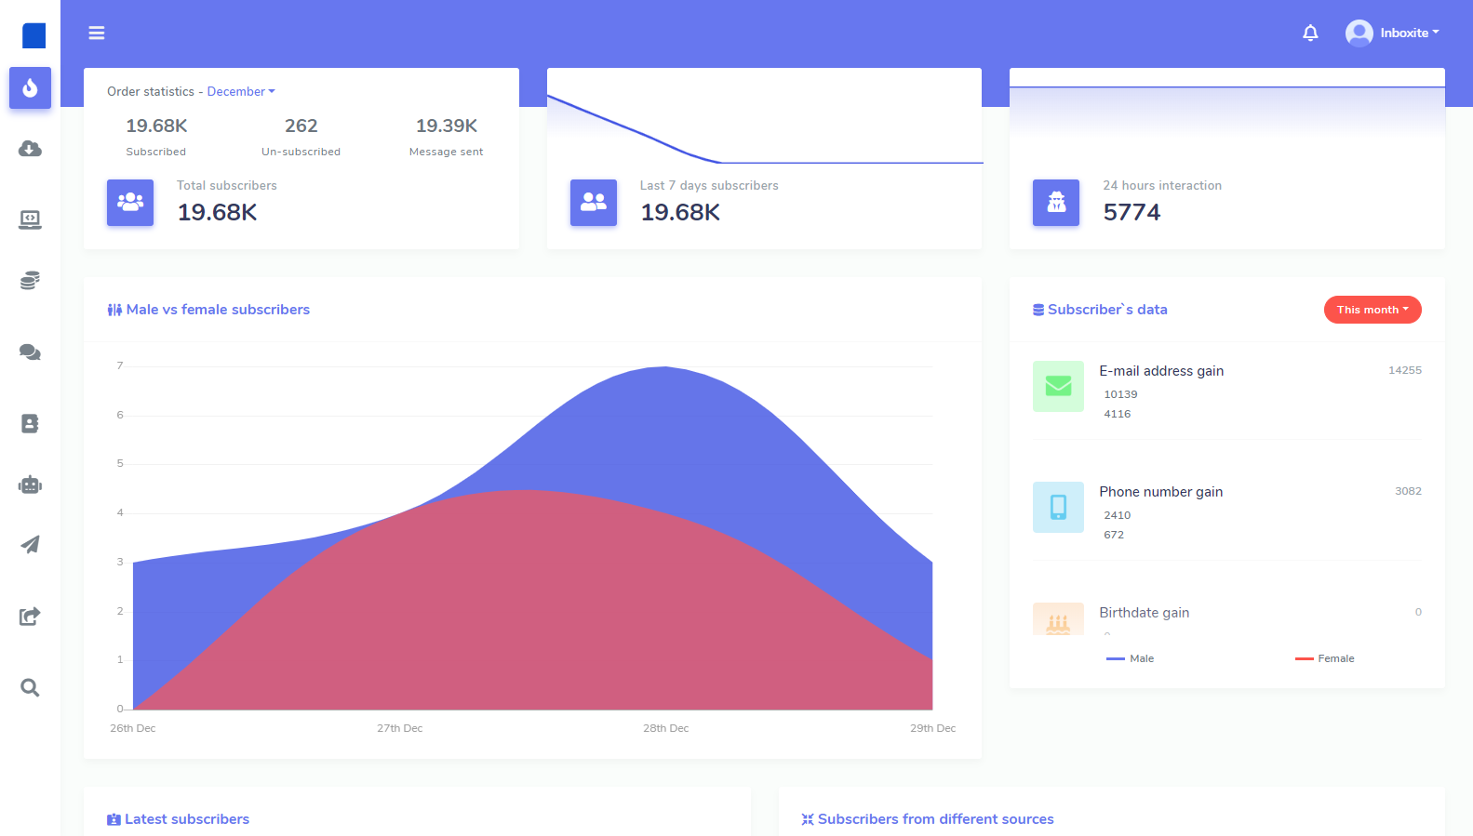Open the This month dropdown button

click(1373, 310)
